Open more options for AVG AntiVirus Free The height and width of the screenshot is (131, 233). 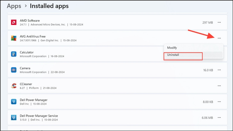(219, 38)
